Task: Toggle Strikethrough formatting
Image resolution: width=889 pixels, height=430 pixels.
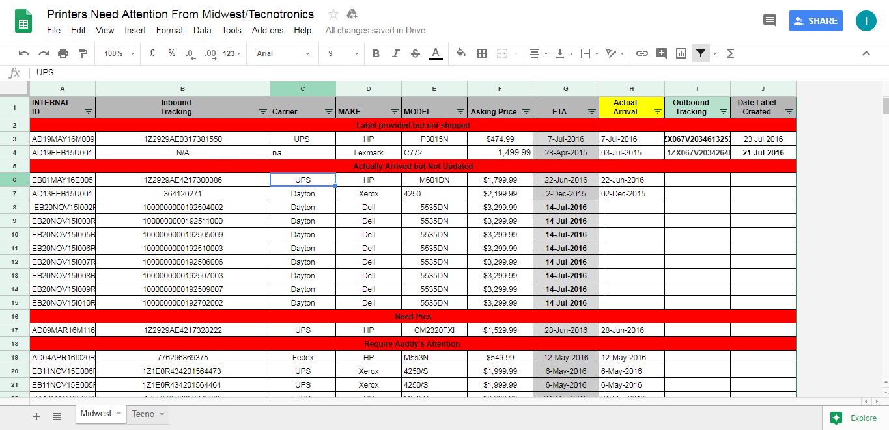Action: [x=416, y=53]
